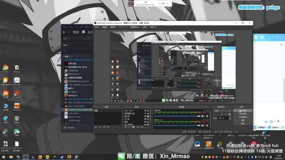Open the 工具(T) menu in OBS
The width and height of the screenshot is (285, 160).
click(145, 27)
